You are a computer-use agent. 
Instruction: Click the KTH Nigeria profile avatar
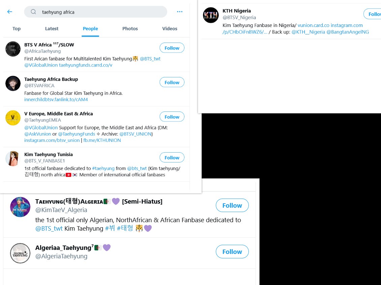(x=211, y=15)
